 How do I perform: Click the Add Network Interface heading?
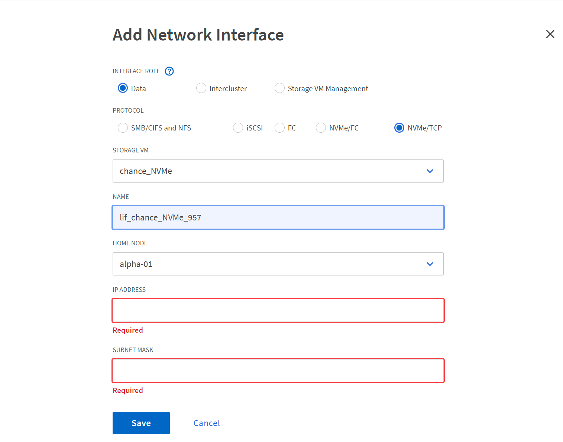(198, 35)
